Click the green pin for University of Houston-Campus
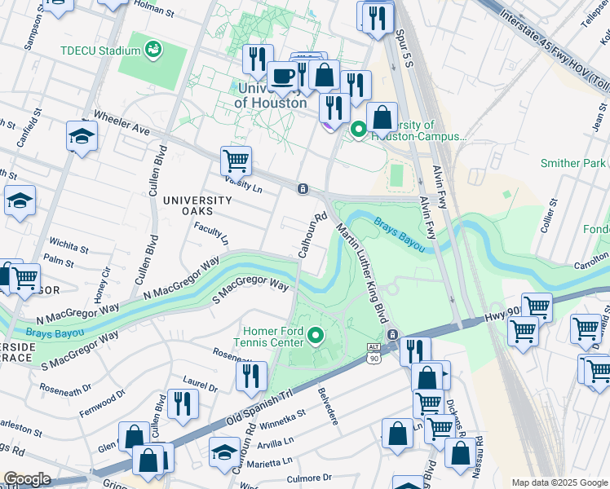 [x=358, y=130]
